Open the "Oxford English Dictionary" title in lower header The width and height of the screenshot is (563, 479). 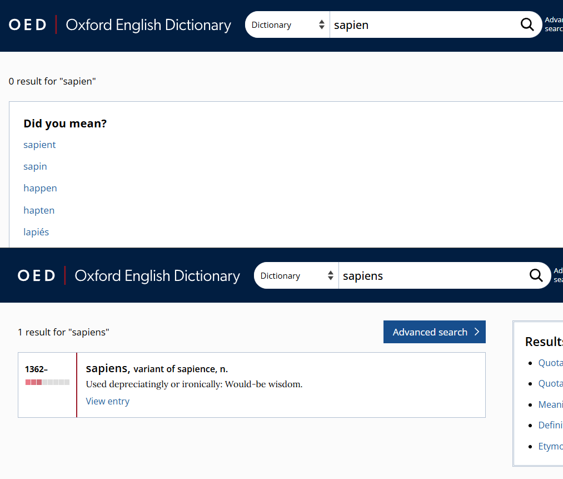[157, 275]
